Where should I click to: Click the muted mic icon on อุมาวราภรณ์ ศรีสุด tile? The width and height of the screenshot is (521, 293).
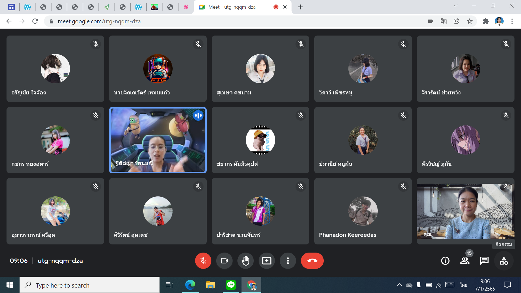point(96,186)
